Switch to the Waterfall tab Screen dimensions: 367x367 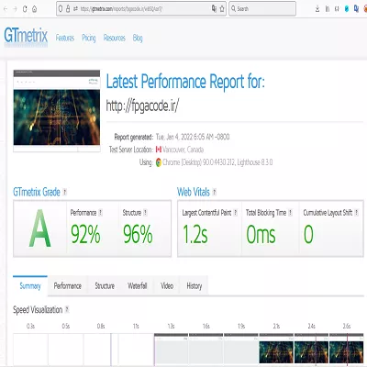[x=138, y=286]
